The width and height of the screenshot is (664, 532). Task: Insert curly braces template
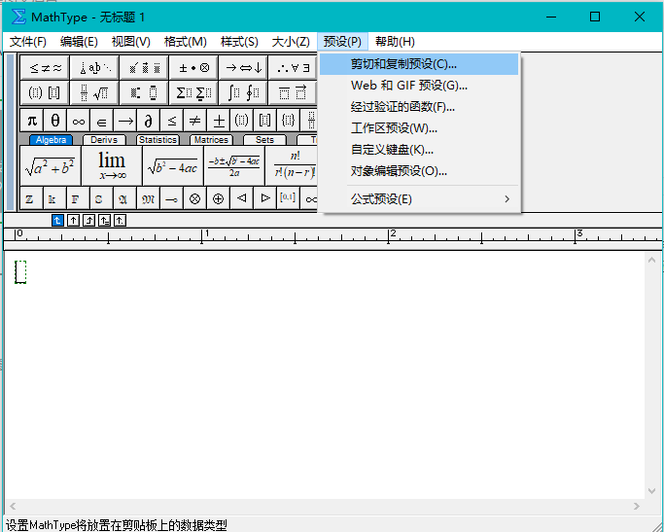pyautogui.click(x=288, y=121)
